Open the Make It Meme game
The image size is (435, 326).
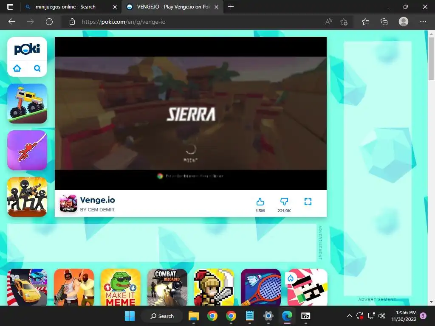point(121,287)
